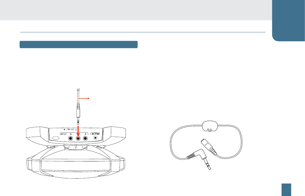Click the blue page number box
305x196 pixels.
click(x=286, y=190)
